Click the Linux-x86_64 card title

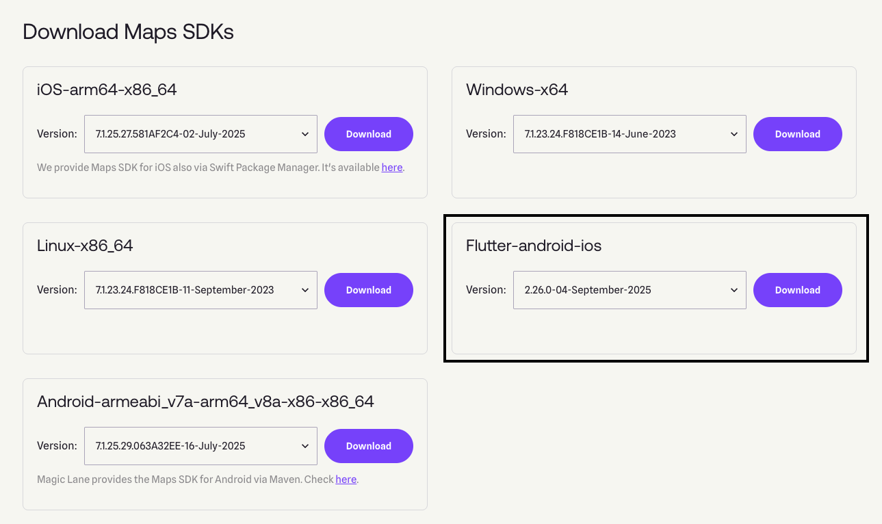85,246
